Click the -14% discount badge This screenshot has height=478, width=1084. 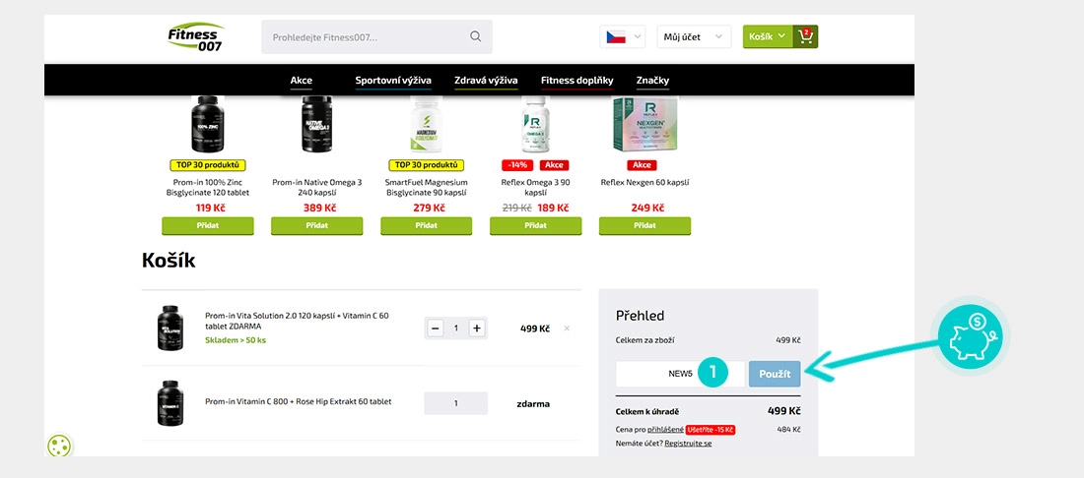coord(517,165)
